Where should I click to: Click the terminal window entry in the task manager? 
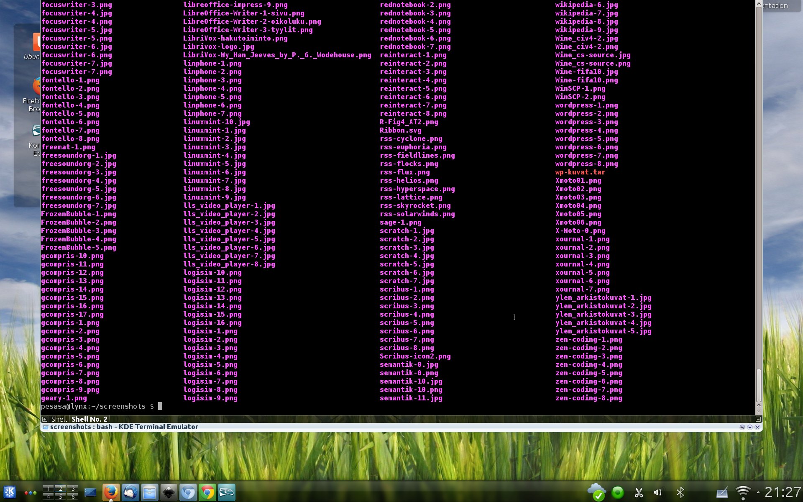click(x=90, y=492)
